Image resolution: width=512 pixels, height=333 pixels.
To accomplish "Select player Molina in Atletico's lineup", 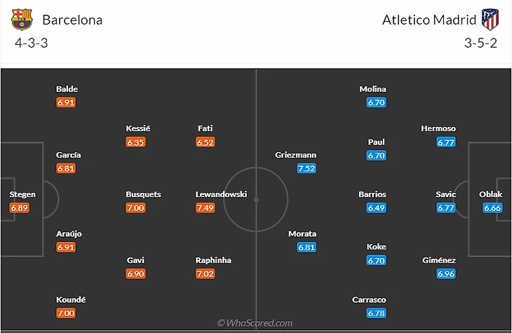I will [x=372, y=89].
